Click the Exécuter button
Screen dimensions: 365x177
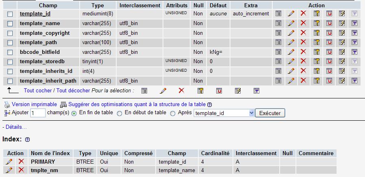[x=270, y=113]
